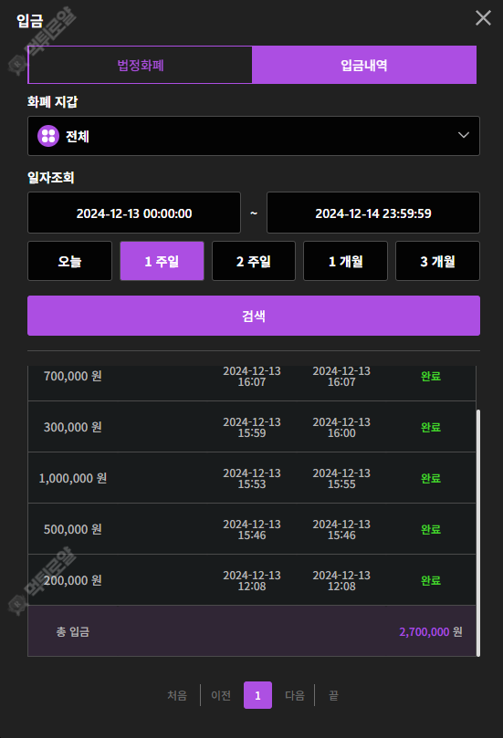Select the 2 주일 date range option
The image size is (503, 738).
[x=254, y=261]
